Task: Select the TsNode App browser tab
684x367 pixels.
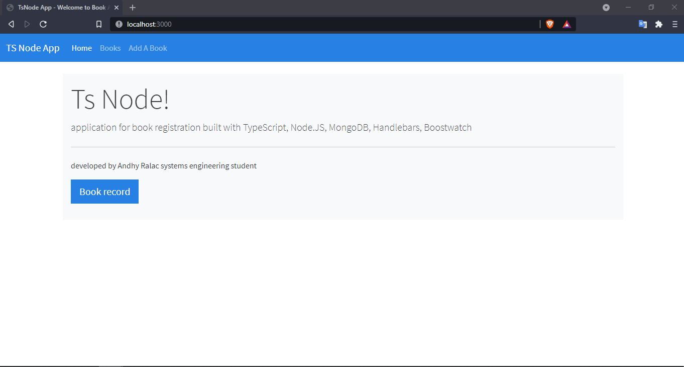Action: (62, 8)
